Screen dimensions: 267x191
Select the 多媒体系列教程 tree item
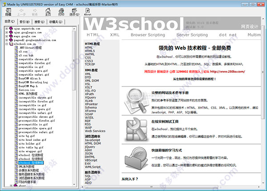[x=28, y=171]
